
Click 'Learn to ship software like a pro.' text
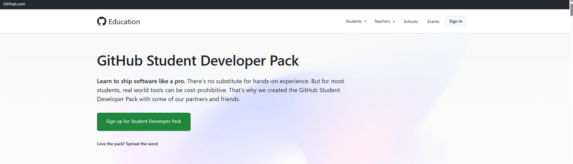pyautogui.click(x=141, y=81)
